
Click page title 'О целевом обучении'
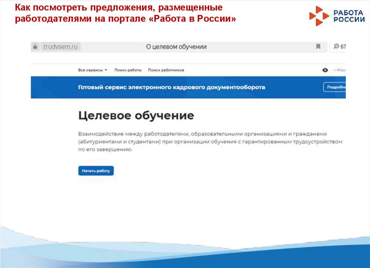176,47
